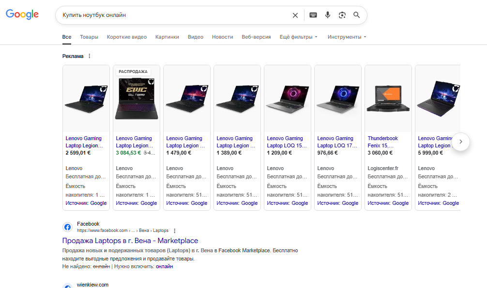Viewport: 487px width, 288px height.
Task: Click the Реклама label
Action: pyautogui.click(x=73, y=56)
